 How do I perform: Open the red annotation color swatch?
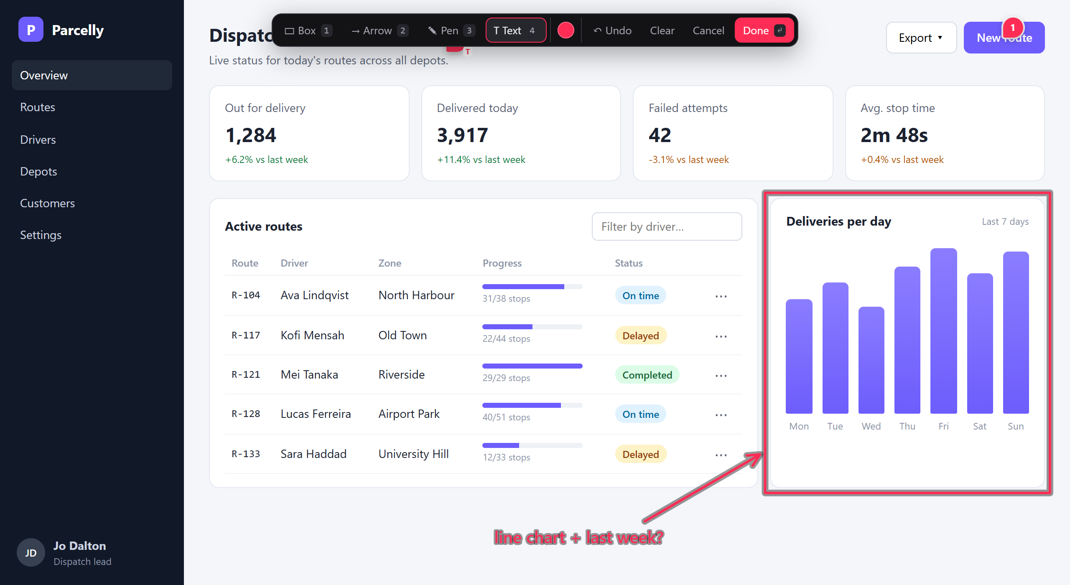(566, 31)
